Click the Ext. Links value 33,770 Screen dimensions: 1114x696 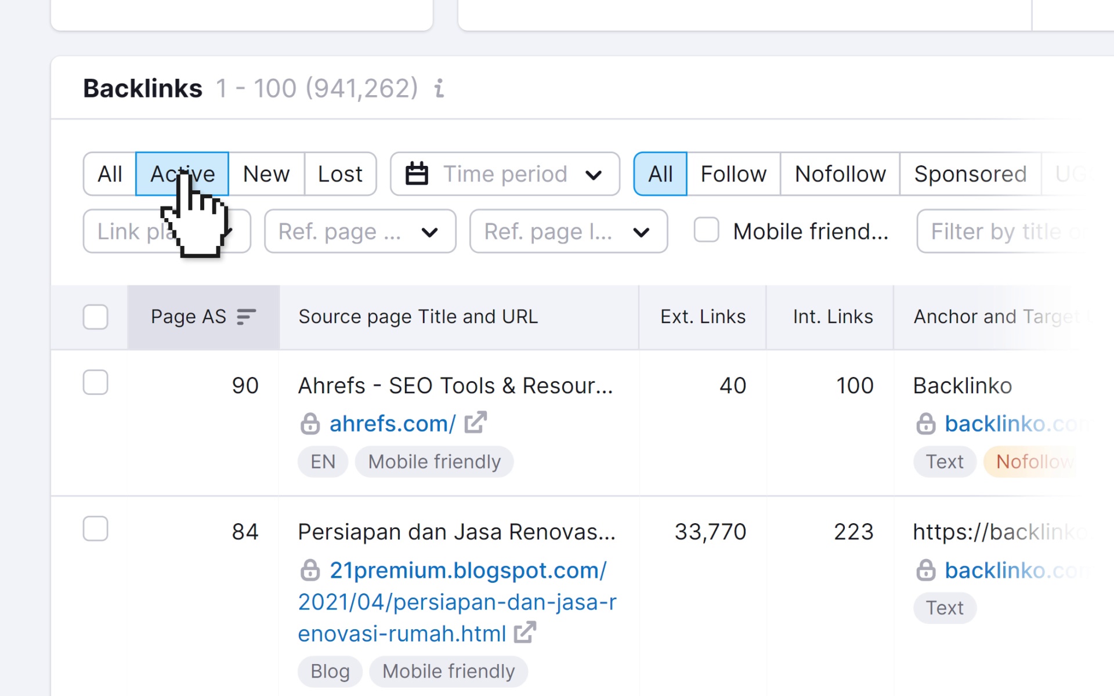pyautogui.click(x=710, y=532)
